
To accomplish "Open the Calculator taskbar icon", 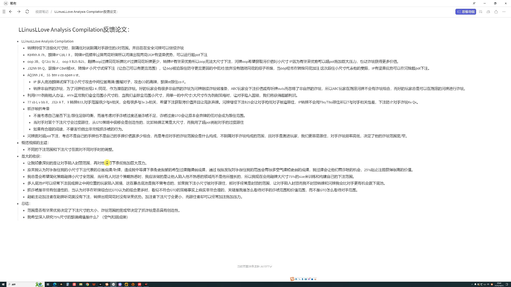I will [68, 284].
